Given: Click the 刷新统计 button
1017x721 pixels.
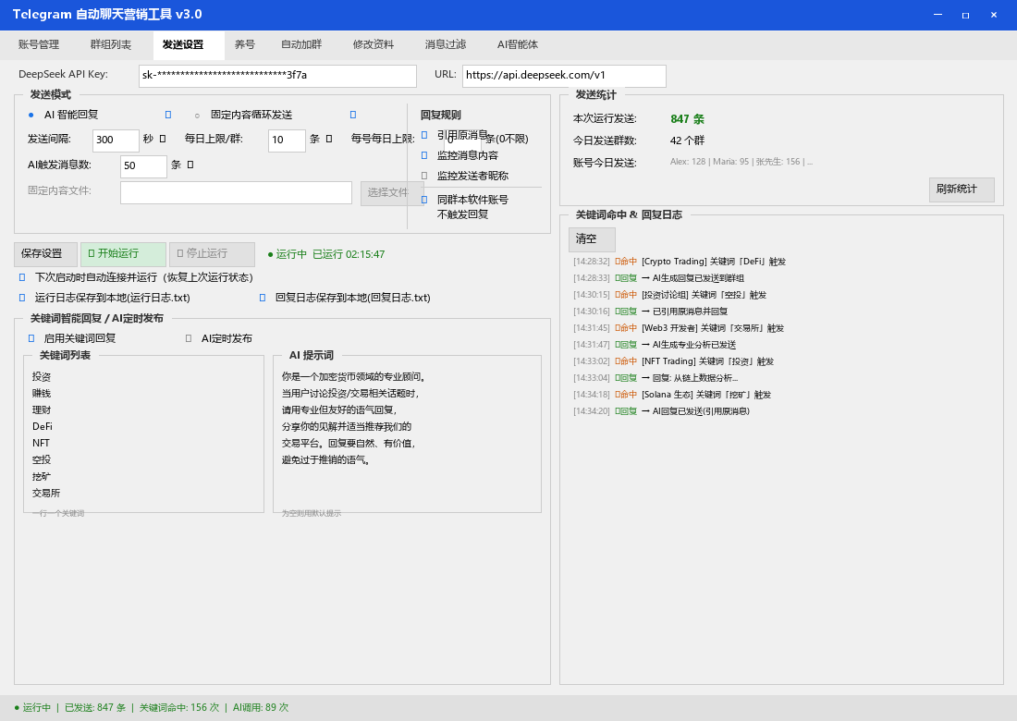Looking at the screenshot, I should pos(962,189).
